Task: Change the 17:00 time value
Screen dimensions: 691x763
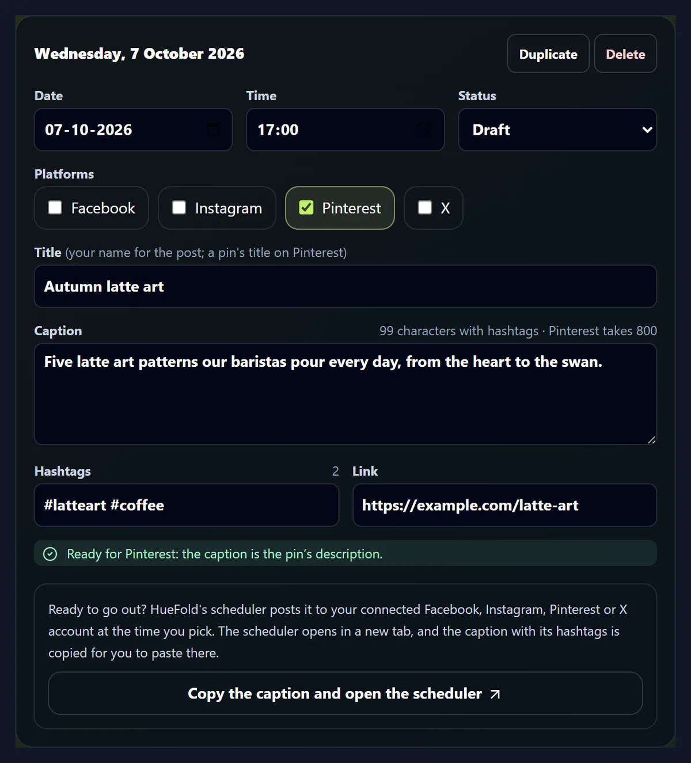Action: [x=278, y=130]
